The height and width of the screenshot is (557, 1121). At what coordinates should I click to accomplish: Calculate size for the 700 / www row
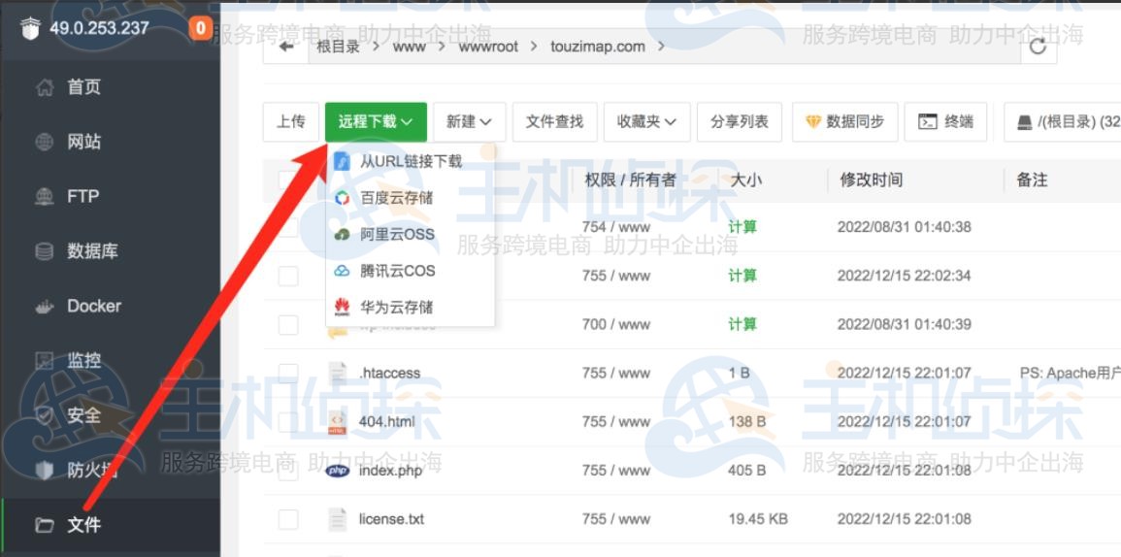pos(742,324)
